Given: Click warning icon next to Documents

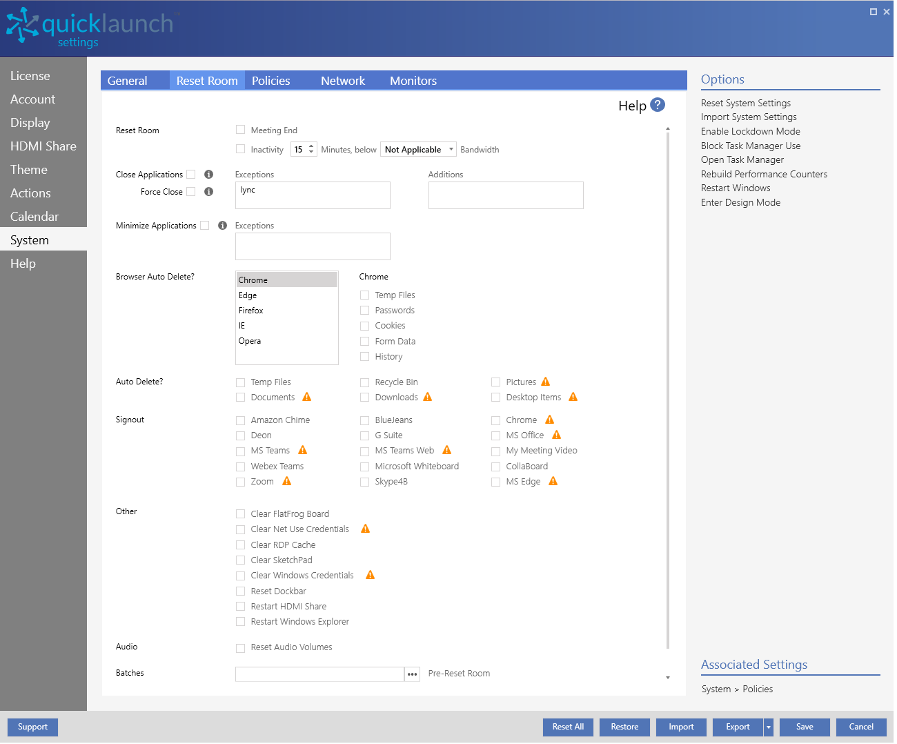Looking at the screenshot, I should (307, 397).
